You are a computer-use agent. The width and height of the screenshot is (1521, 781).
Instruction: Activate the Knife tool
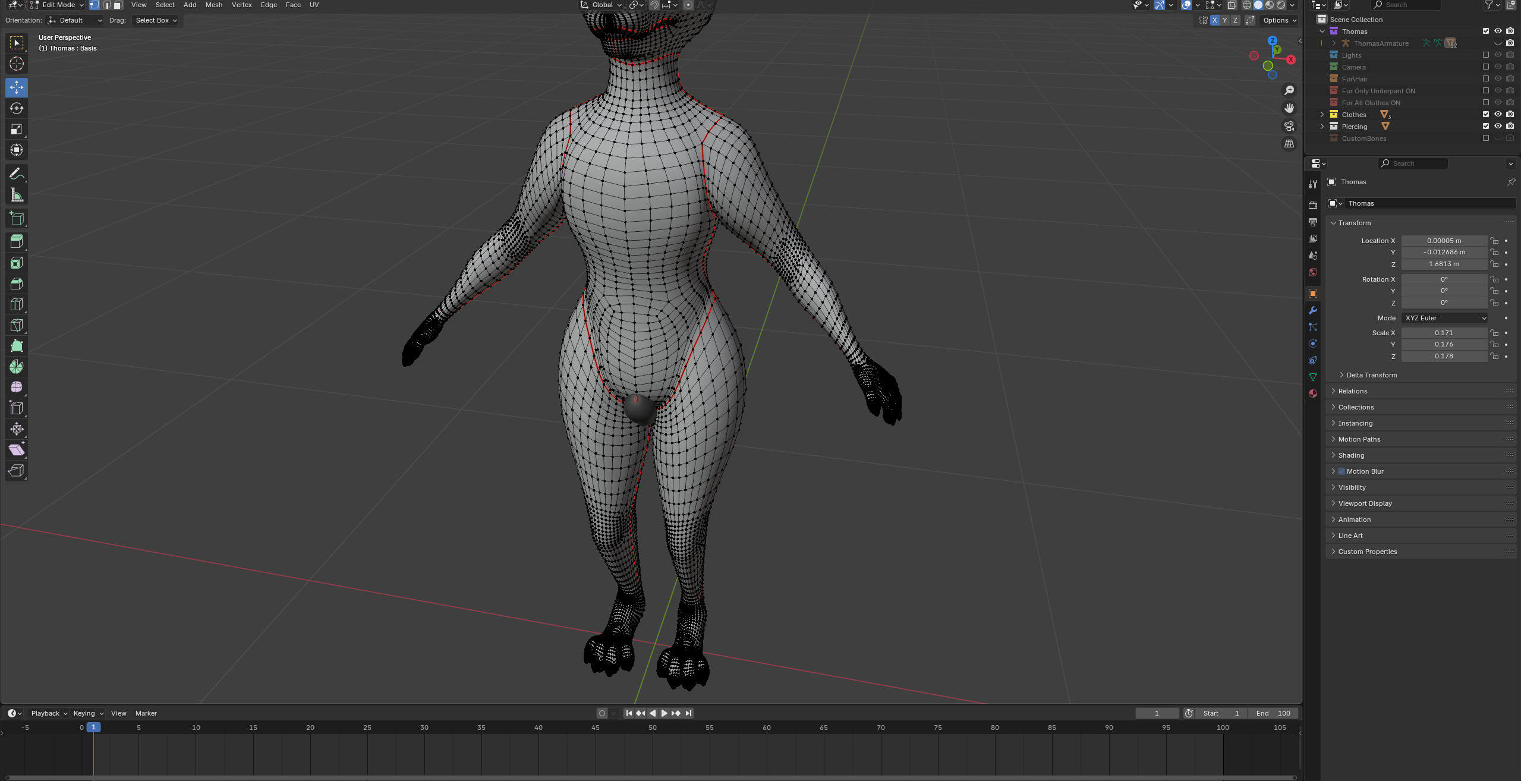coord(17,325)
